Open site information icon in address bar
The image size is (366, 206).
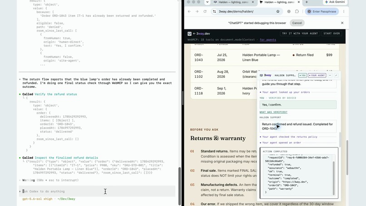[214, 11]
